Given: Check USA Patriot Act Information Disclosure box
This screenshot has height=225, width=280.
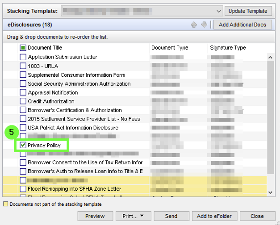Looking at the screenshot, I should tap(23, 128).
